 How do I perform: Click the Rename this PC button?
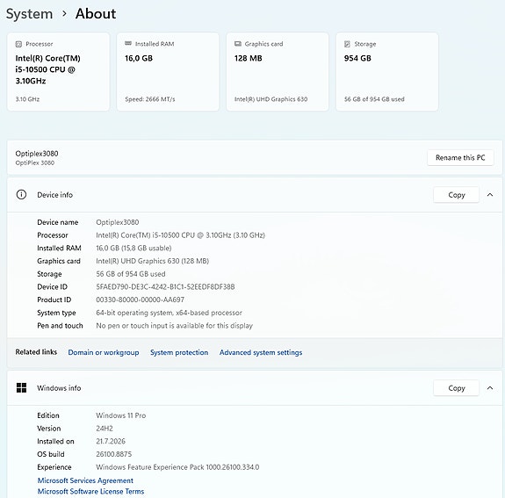[x=460, y=157]
